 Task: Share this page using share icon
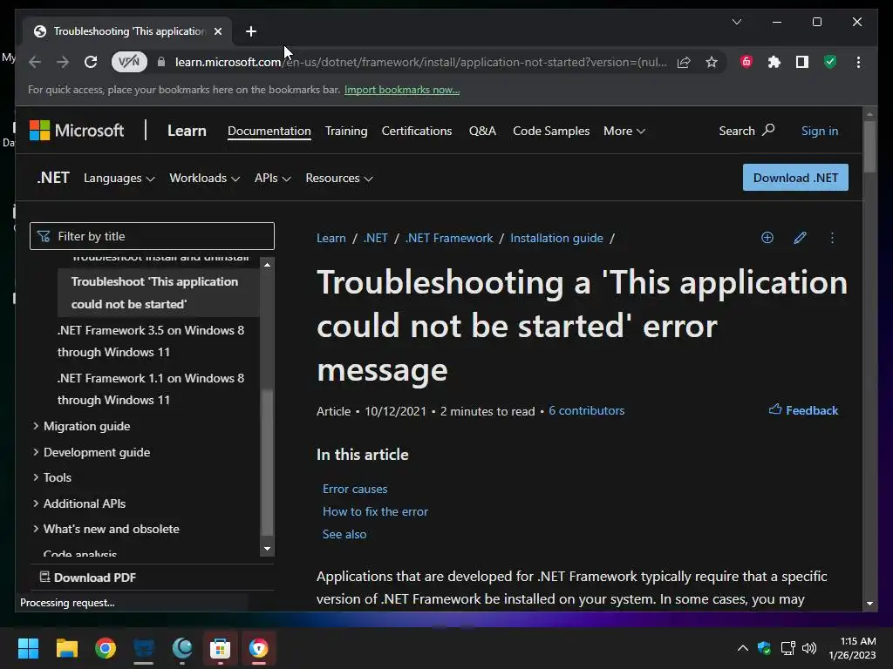[x=684, y=62]
